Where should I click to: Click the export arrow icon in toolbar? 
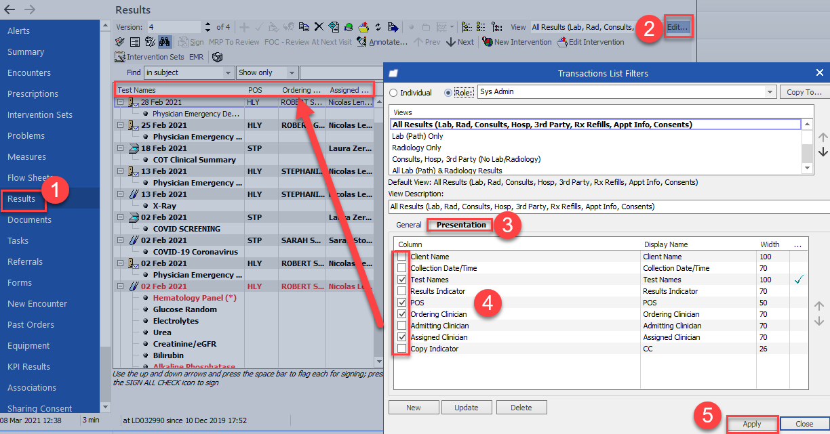393,27
